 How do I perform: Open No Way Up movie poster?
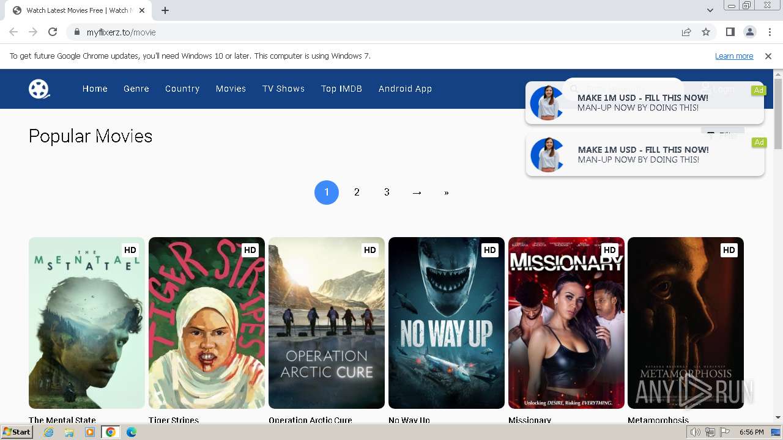point(447,323)
